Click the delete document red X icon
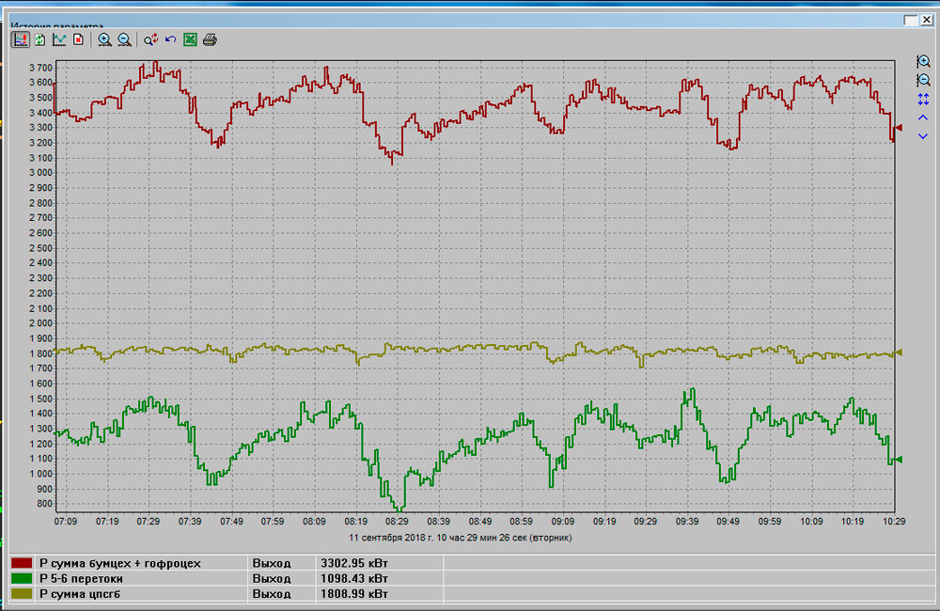This screenshot has height=611, width=940. point(79,39)
